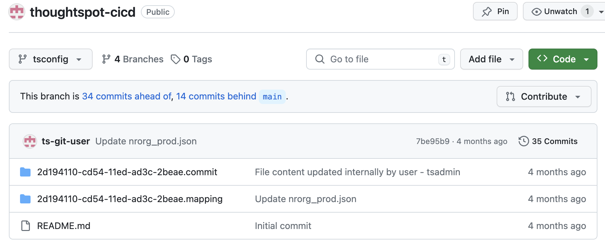Screen dimensions: 605x250
Task: Open the 34 commits ahead of link
Action: [126, 96]
